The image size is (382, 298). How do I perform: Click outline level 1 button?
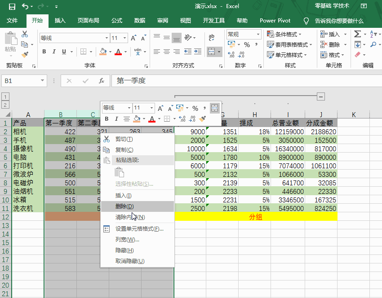5,96
